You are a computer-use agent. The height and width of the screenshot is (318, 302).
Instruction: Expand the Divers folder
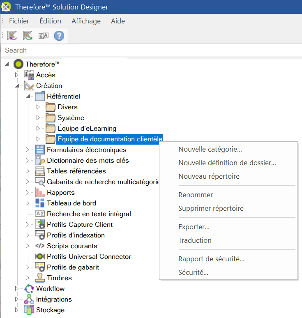point(38,107)
